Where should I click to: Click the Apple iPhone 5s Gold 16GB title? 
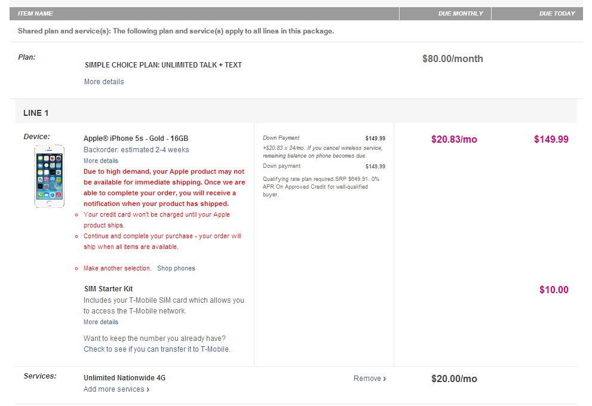(x=136, y=139)
